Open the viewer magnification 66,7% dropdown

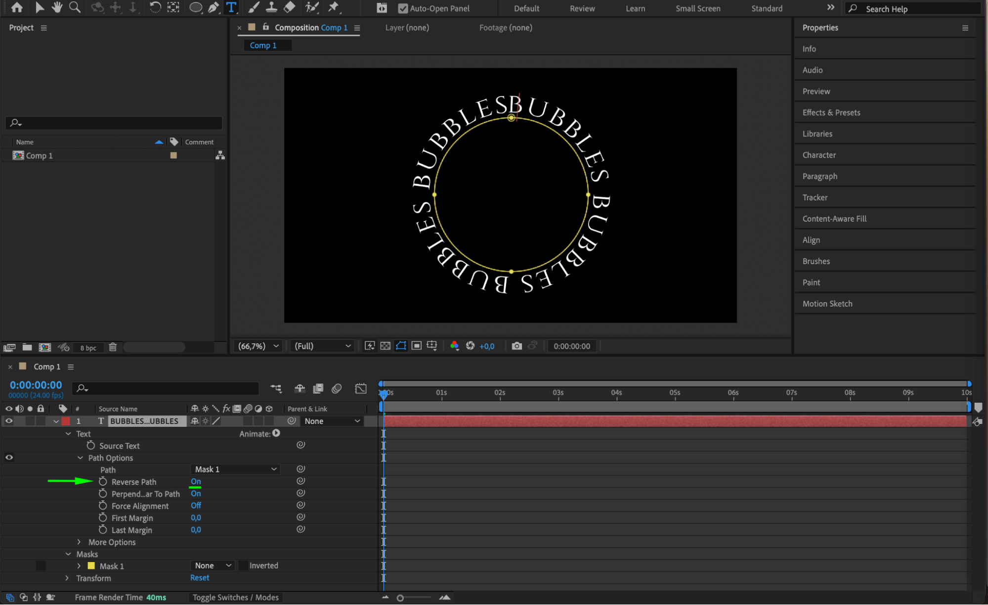[x=258, y=346]
